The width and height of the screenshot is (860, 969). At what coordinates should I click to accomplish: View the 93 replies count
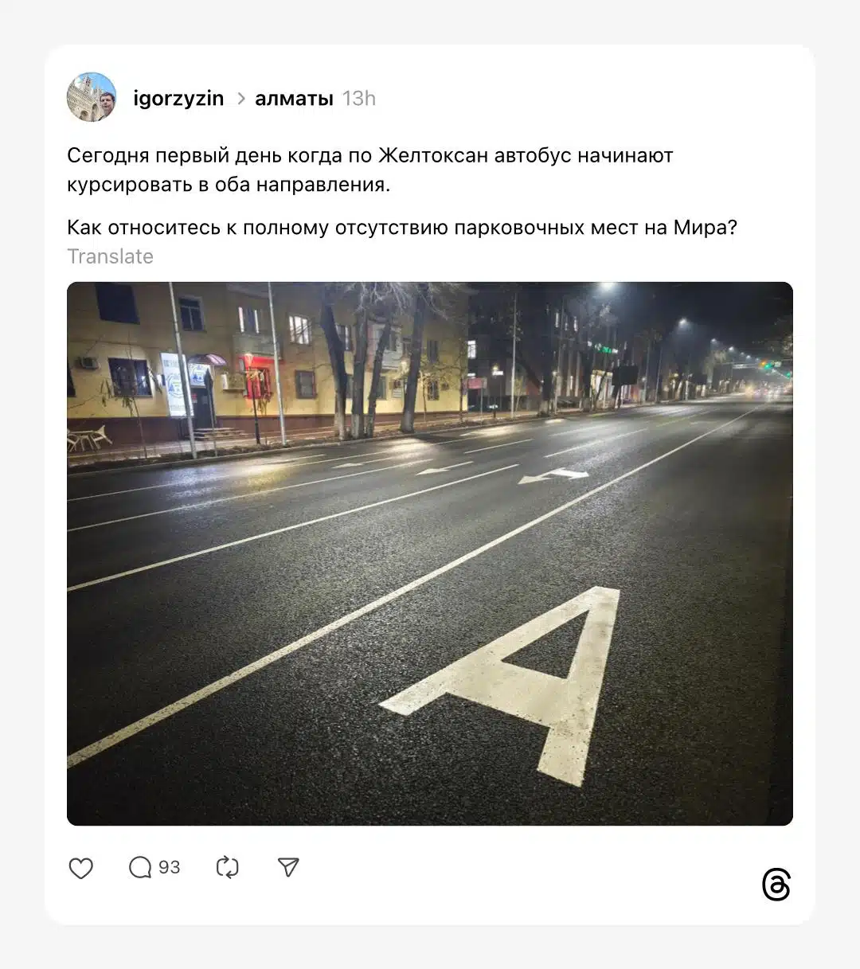(169, 867)
